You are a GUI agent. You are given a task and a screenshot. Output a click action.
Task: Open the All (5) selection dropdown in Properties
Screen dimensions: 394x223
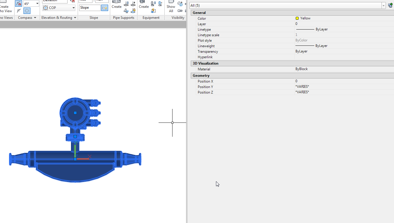pyautogui.click(x=383, y=5)
